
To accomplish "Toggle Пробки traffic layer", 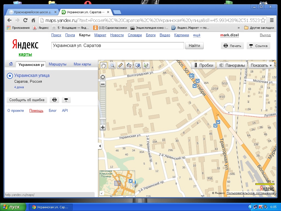I will pyautogui.click(x=203, y=65).
